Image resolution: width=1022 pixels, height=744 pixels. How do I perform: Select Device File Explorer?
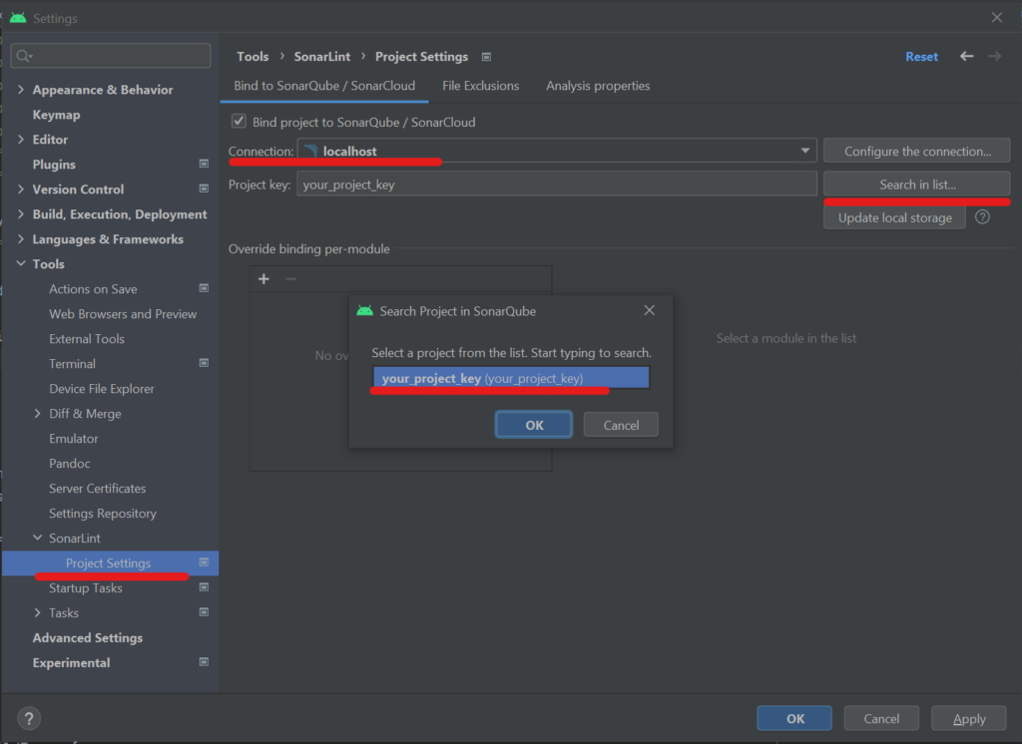click(x=102, y=389)
